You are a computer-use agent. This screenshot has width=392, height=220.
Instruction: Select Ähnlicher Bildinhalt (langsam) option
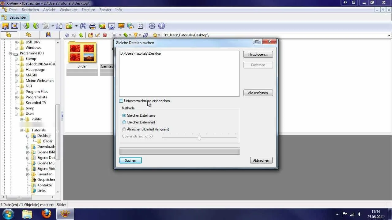click(x=124, y=129)
